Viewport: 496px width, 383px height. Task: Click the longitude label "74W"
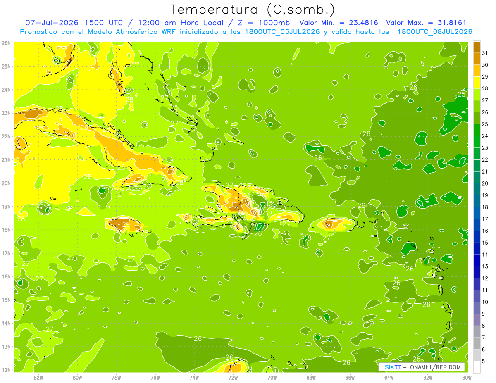tap(194, 377)
